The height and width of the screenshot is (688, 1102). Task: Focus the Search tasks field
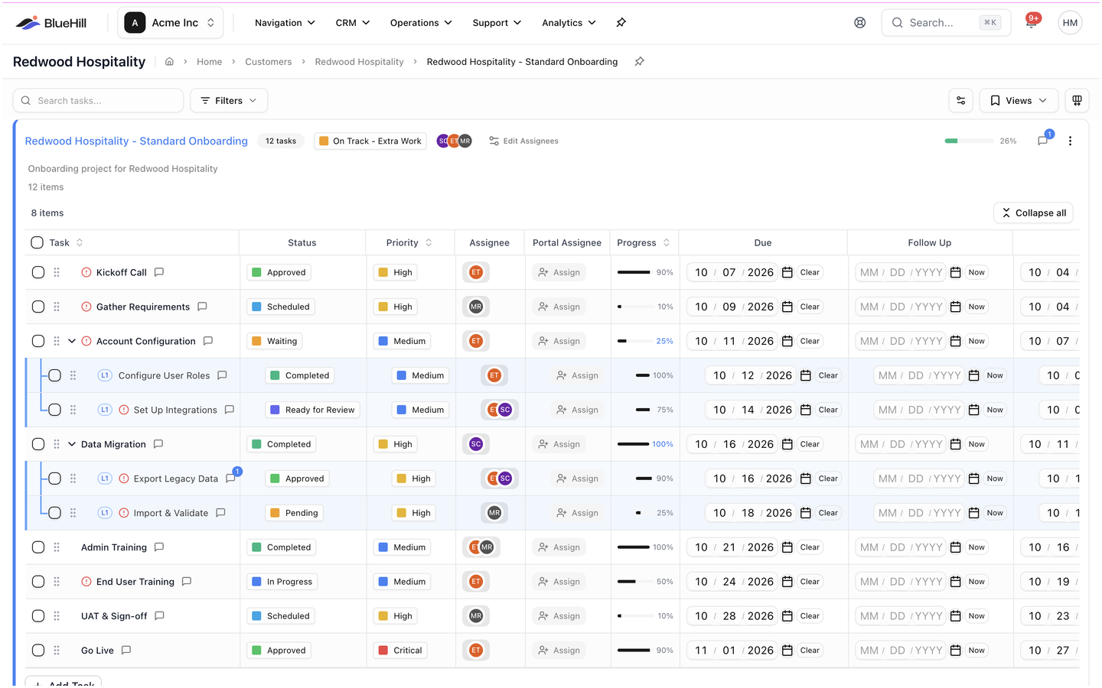98,101
